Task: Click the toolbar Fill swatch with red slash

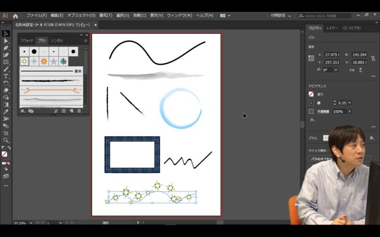Action: click(4, 154)
